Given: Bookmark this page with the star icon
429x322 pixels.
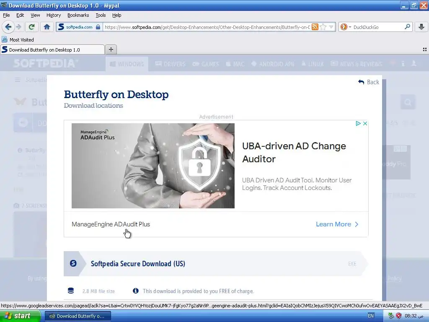Looking at the screenshot, I should [323, 27].
